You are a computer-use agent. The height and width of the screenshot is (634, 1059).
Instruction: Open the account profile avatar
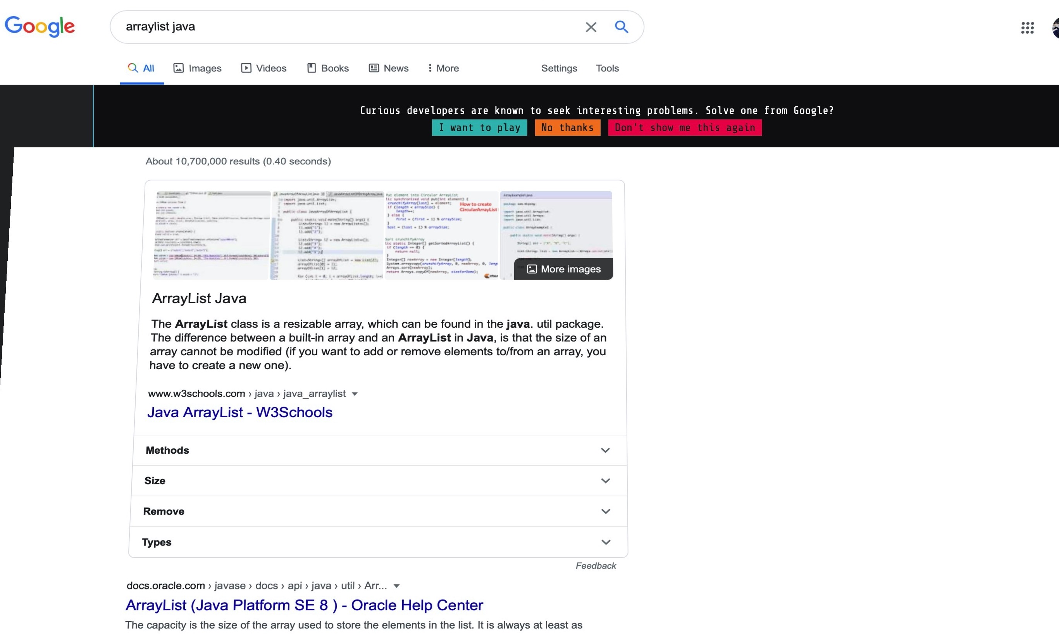pyautogui.click(x=1055, y=28)
